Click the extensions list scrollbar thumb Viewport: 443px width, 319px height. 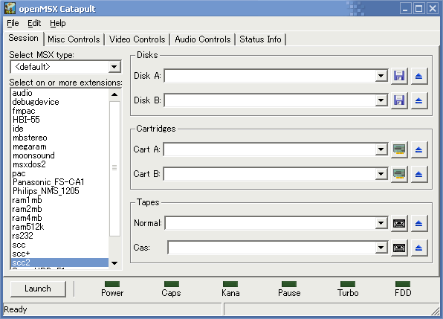[114, 168]
